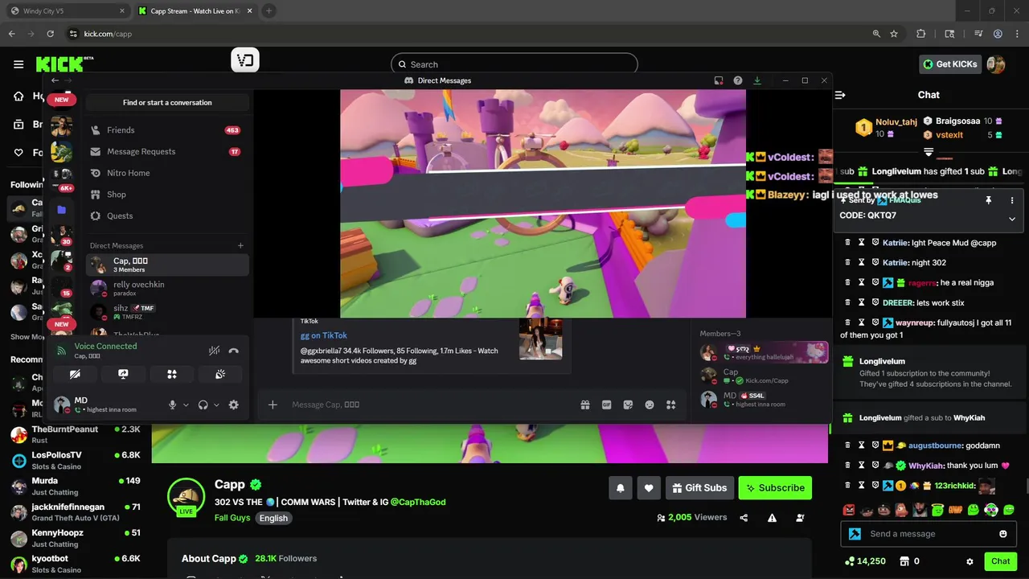The height and width of the screenshot is (579, 1029).
Task: Open Nitro Home in Discord
Action: [x=166, y=173]
